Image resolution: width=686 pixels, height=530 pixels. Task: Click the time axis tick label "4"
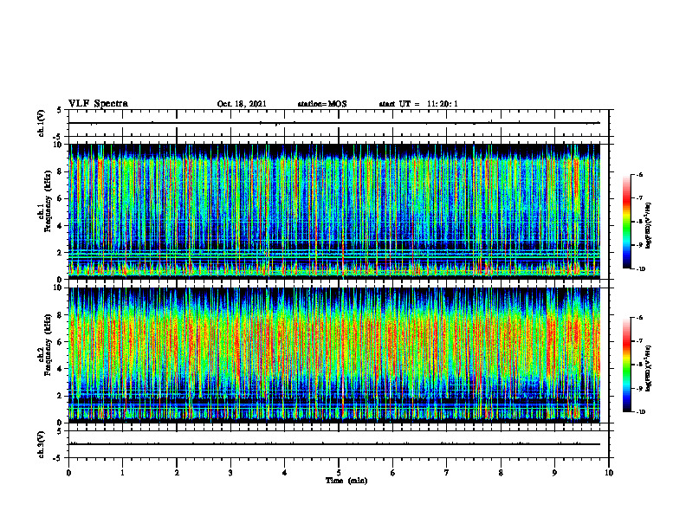(285, 473)
